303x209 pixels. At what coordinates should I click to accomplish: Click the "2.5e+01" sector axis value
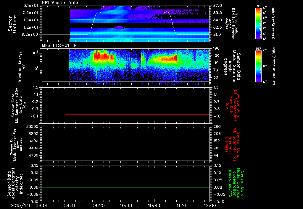click(31, 13)
